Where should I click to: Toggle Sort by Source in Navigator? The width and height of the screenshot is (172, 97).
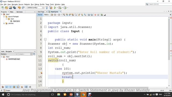click(30, 87)
